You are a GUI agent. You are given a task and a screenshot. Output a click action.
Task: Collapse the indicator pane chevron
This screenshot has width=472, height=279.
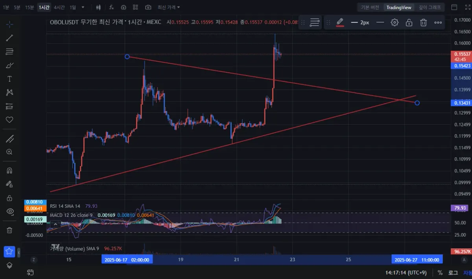tap(55, 224)
